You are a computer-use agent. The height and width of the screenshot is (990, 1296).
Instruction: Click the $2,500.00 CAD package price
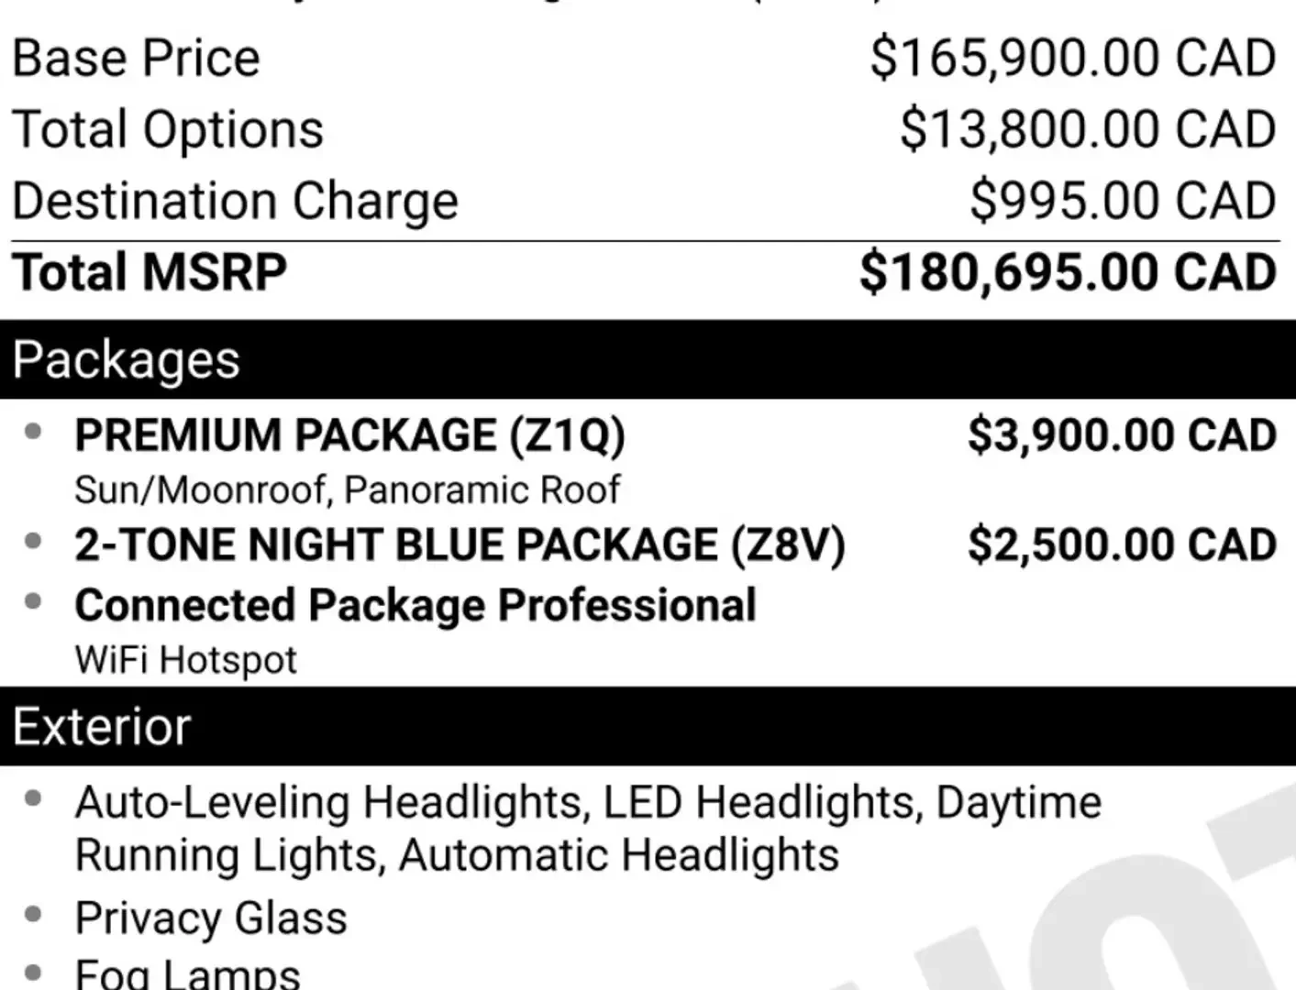(1123, 545)
